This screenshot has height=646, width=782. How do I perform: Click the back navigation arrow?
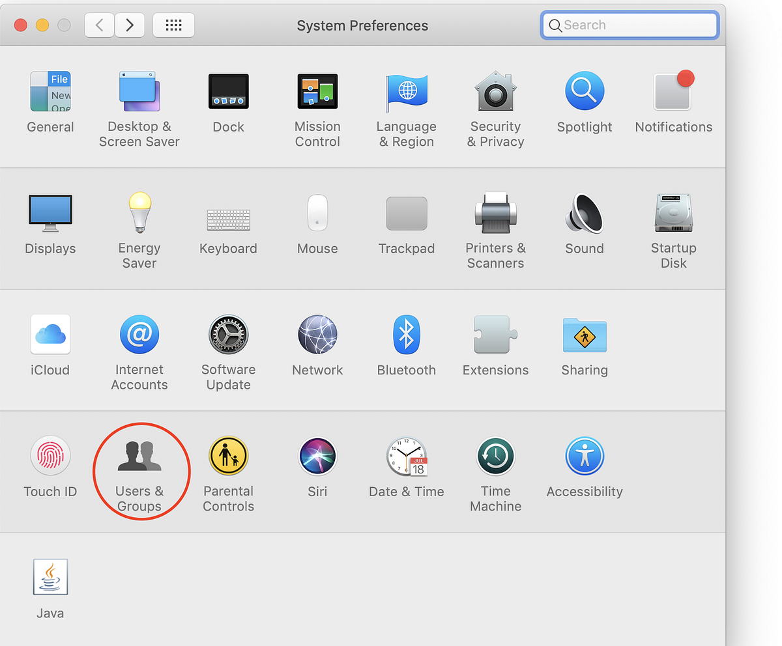coord(99,25)
